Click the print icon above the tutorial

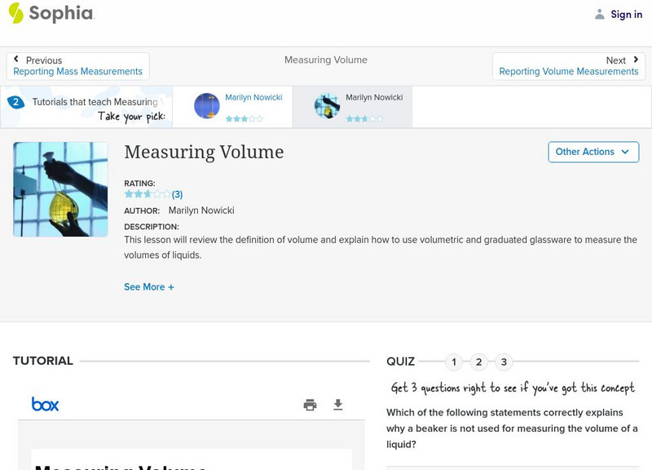point(310,405)
